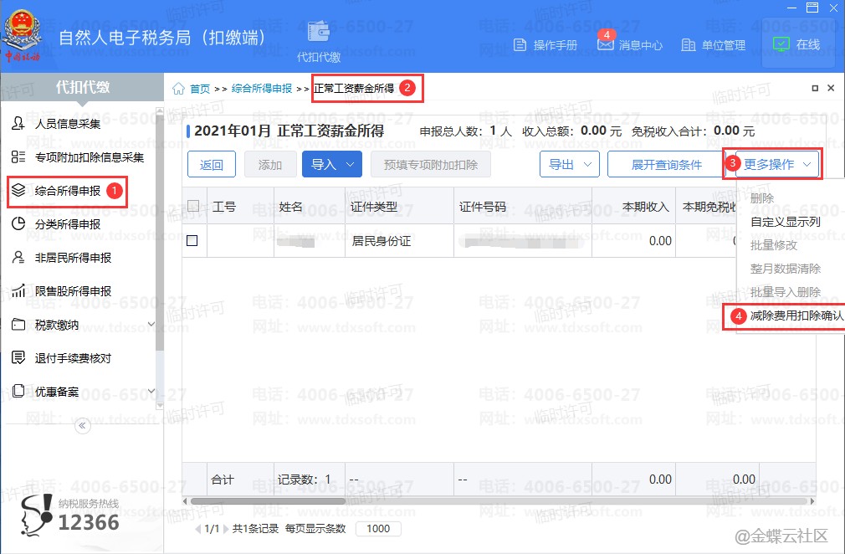
Task: Open 分类所得申报 in sidebar
Action: [67, 224]
